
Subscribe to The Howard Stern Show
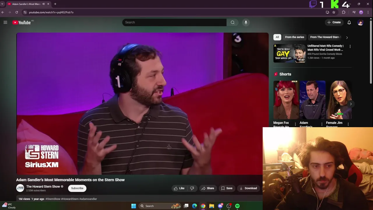(77, 188)
